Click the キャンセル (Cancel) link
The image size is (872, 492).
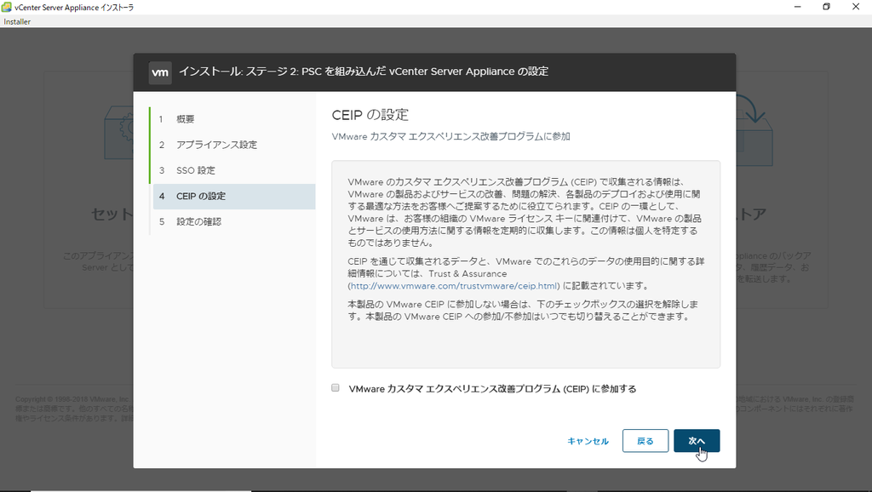588,441
